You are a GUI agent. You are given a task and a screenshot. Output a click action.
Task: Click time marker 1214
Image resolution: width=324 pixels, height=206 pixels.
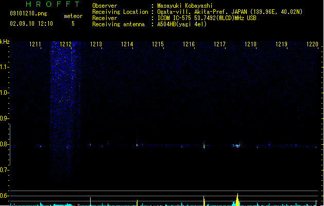pyautogui.click(x=127, y=44)
